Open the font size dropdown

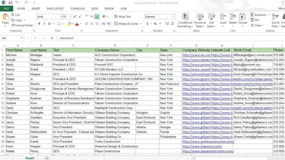[70, 17]
